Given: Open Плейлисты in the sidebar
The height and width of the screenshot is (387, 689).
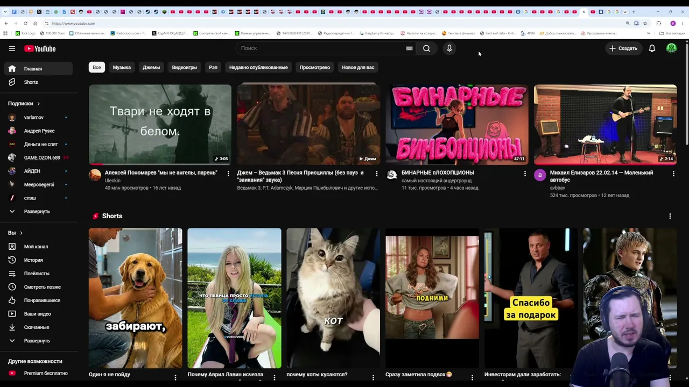Looking at the screenshot, I should tap(38, 274).
